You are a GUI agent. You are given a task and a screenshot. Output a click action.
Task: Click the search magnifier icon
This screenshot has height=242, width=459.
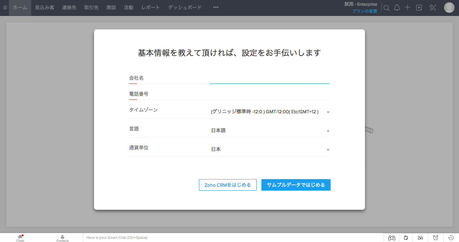coord(386,8)
